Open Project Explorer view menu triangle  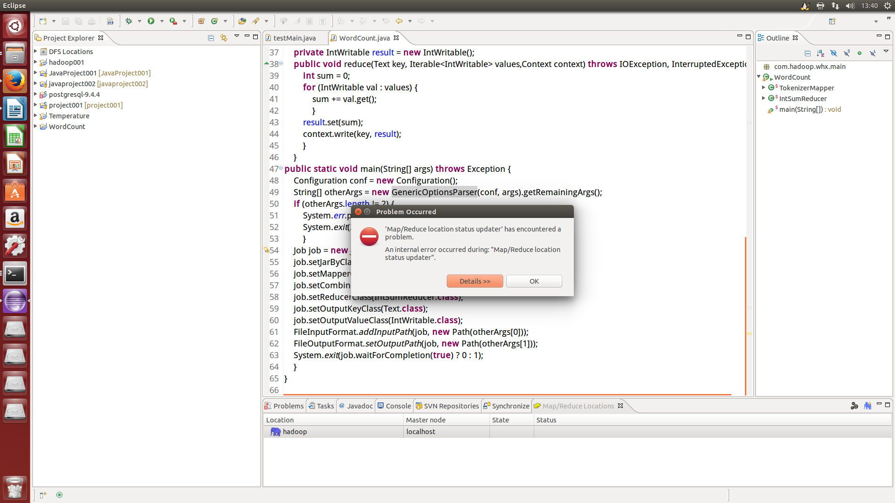[x=237, y=36]
